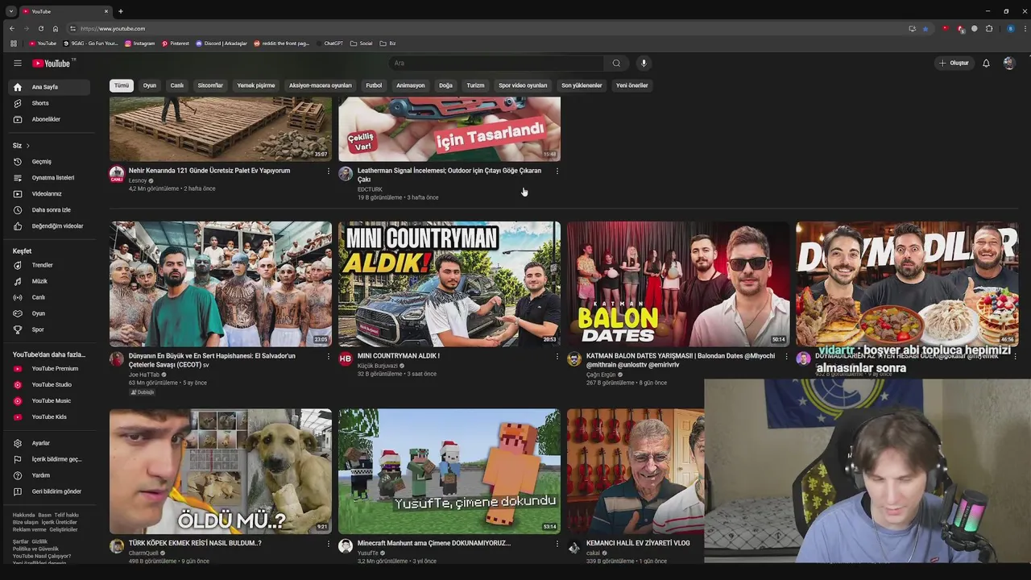Select the Futbol filter chip
The image size is (1031, 580).
click(374, 85)
